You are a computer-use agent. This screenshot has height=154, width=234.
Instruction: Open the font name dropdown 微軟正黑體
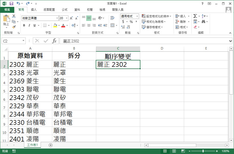coord(57,18)
